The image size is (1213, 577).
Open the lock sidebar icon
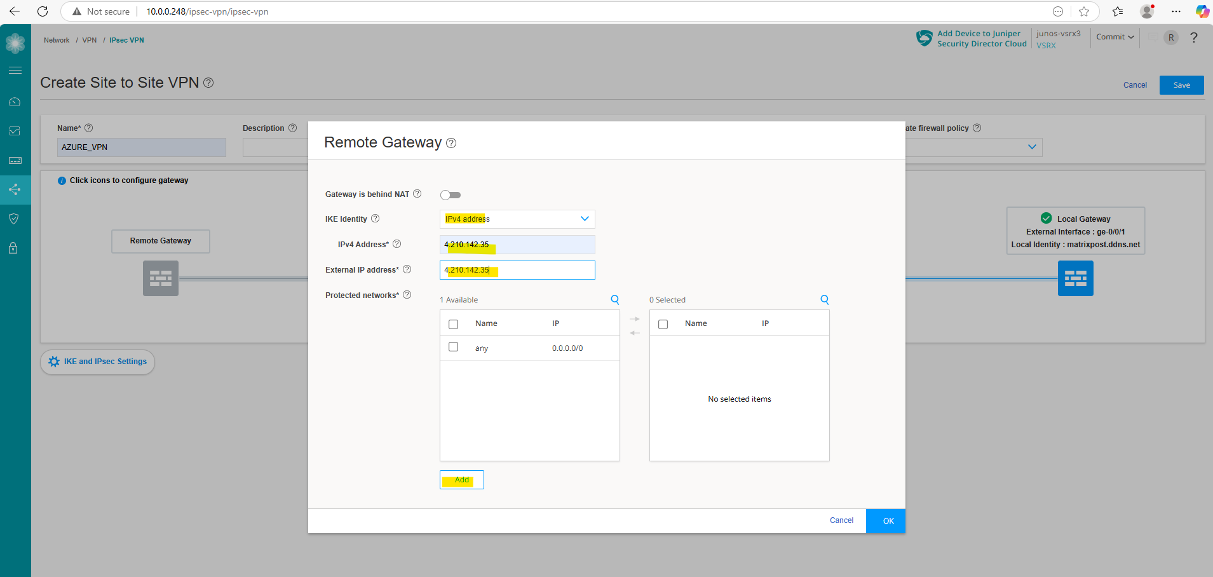pyautogui.click(x=13, y=248)
